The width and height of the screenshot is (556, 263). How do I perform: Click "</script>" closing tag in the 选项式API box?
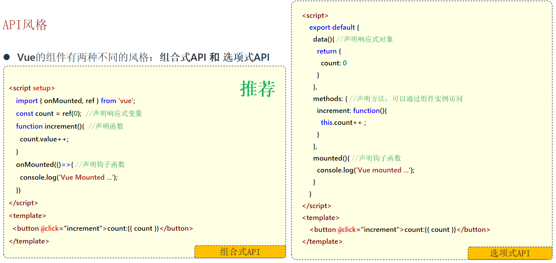(x=317, y=206)
